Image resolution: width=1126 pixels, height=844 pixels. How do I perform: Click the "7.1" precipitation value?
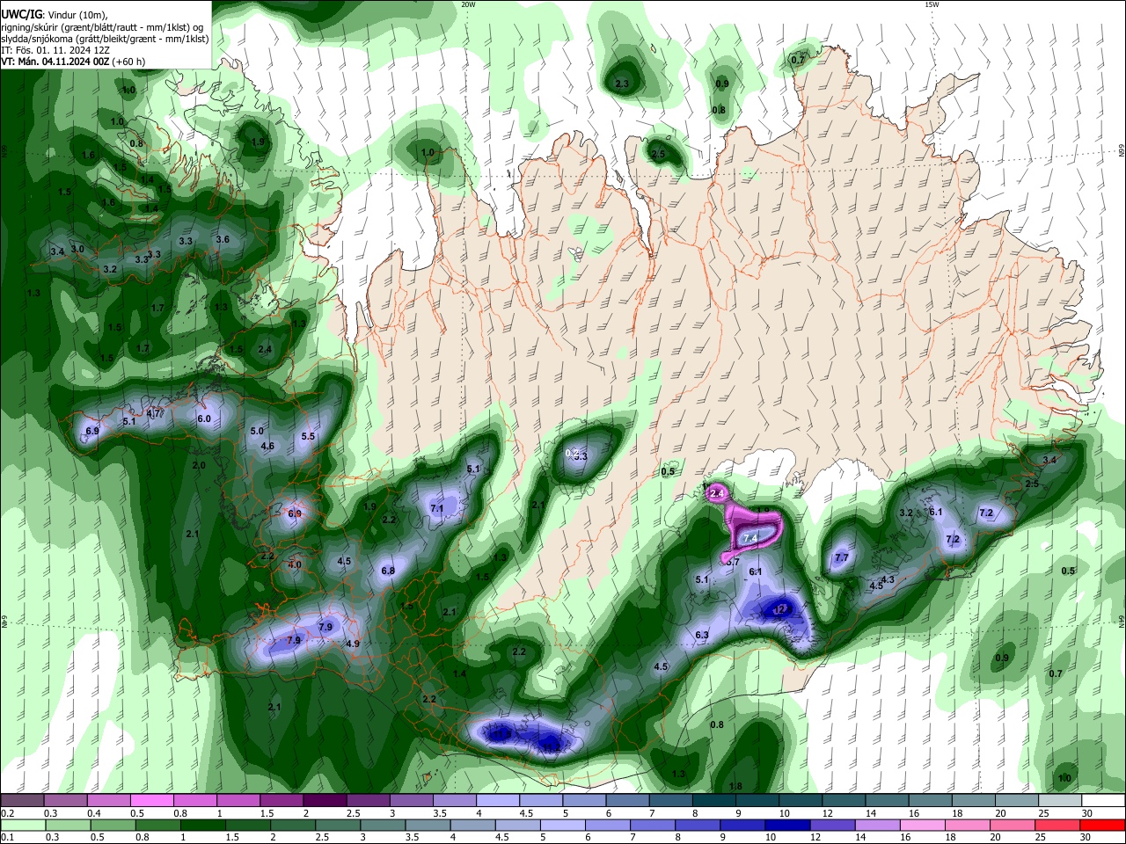(436, 508)
